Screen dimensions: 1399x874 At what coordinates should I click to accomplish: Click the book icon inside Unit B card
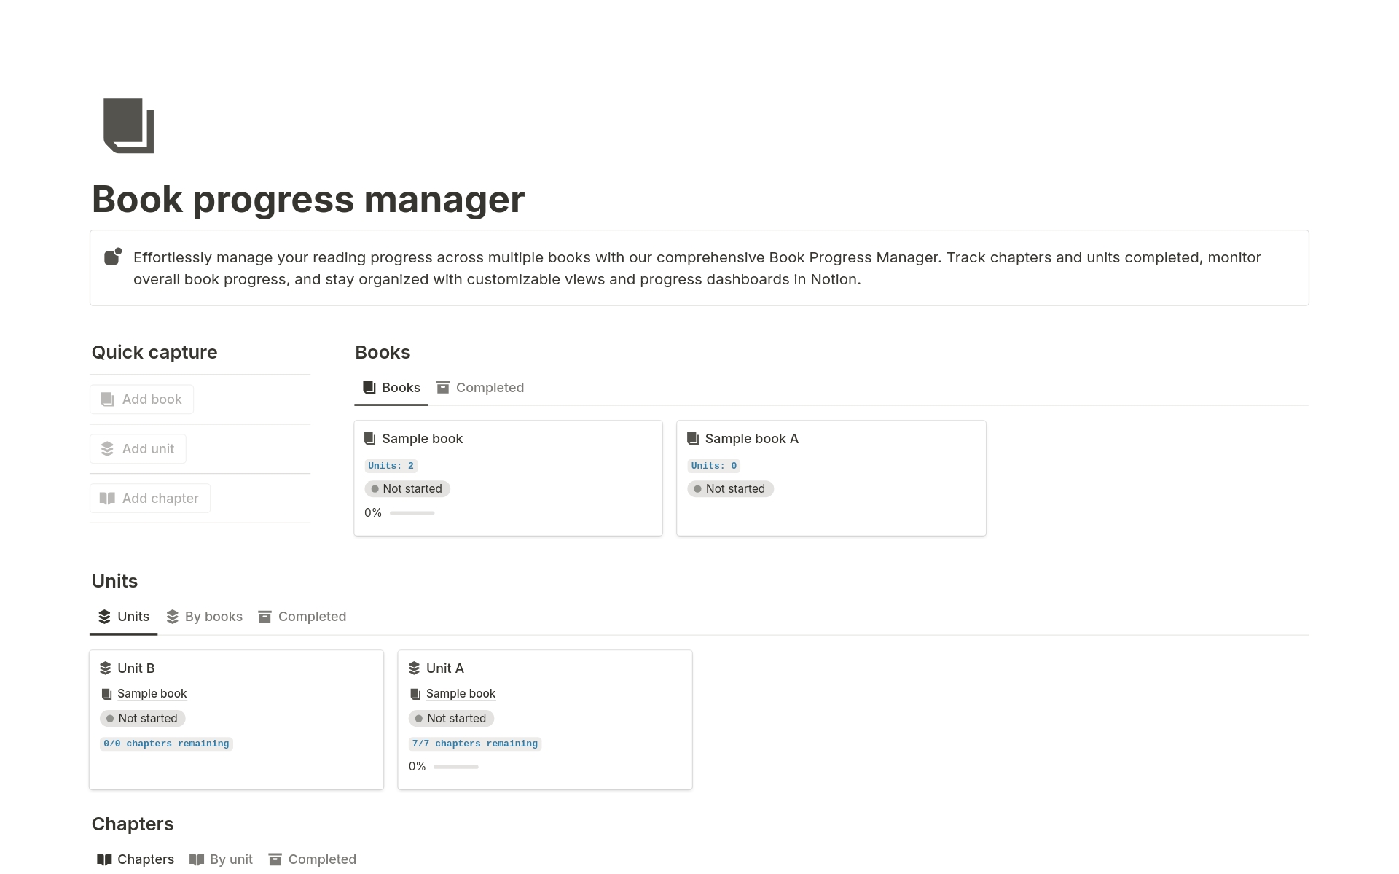point(106,693)
